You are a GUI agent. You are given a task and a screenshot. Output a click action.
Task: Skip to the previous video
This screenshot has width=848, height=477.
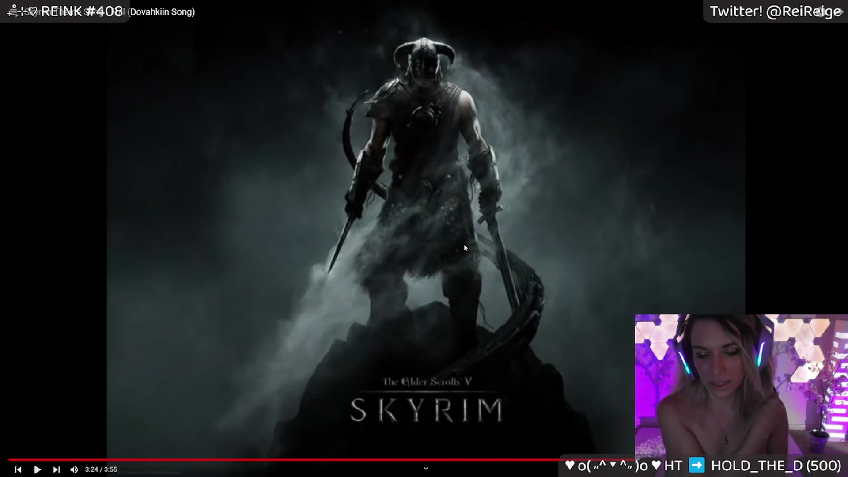coord(18,469)
